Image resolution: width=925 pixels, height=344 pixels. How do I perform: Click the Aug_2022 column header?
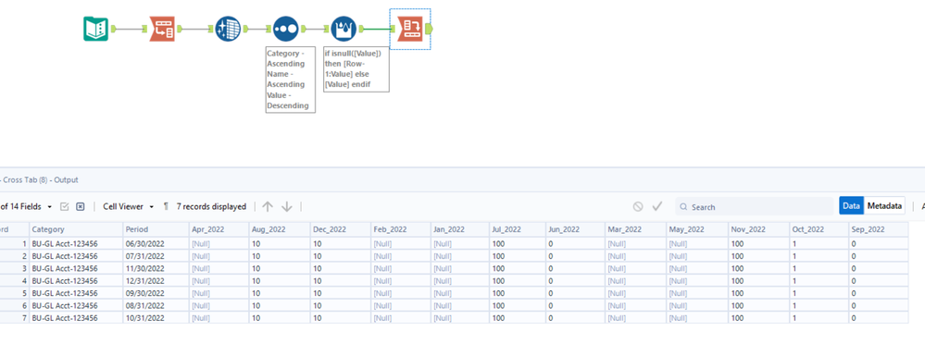279,229
